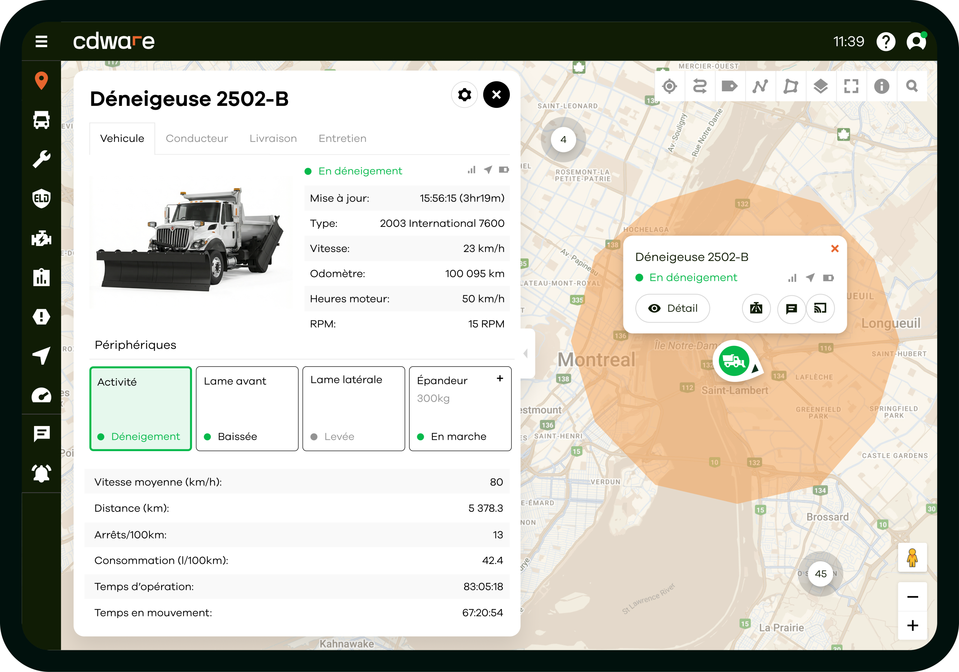Toggle the Lame avant peripheral card
Image resolution: width=959 pixels, height=672 pixels.
pyautogui.click(x=247, y=408)
